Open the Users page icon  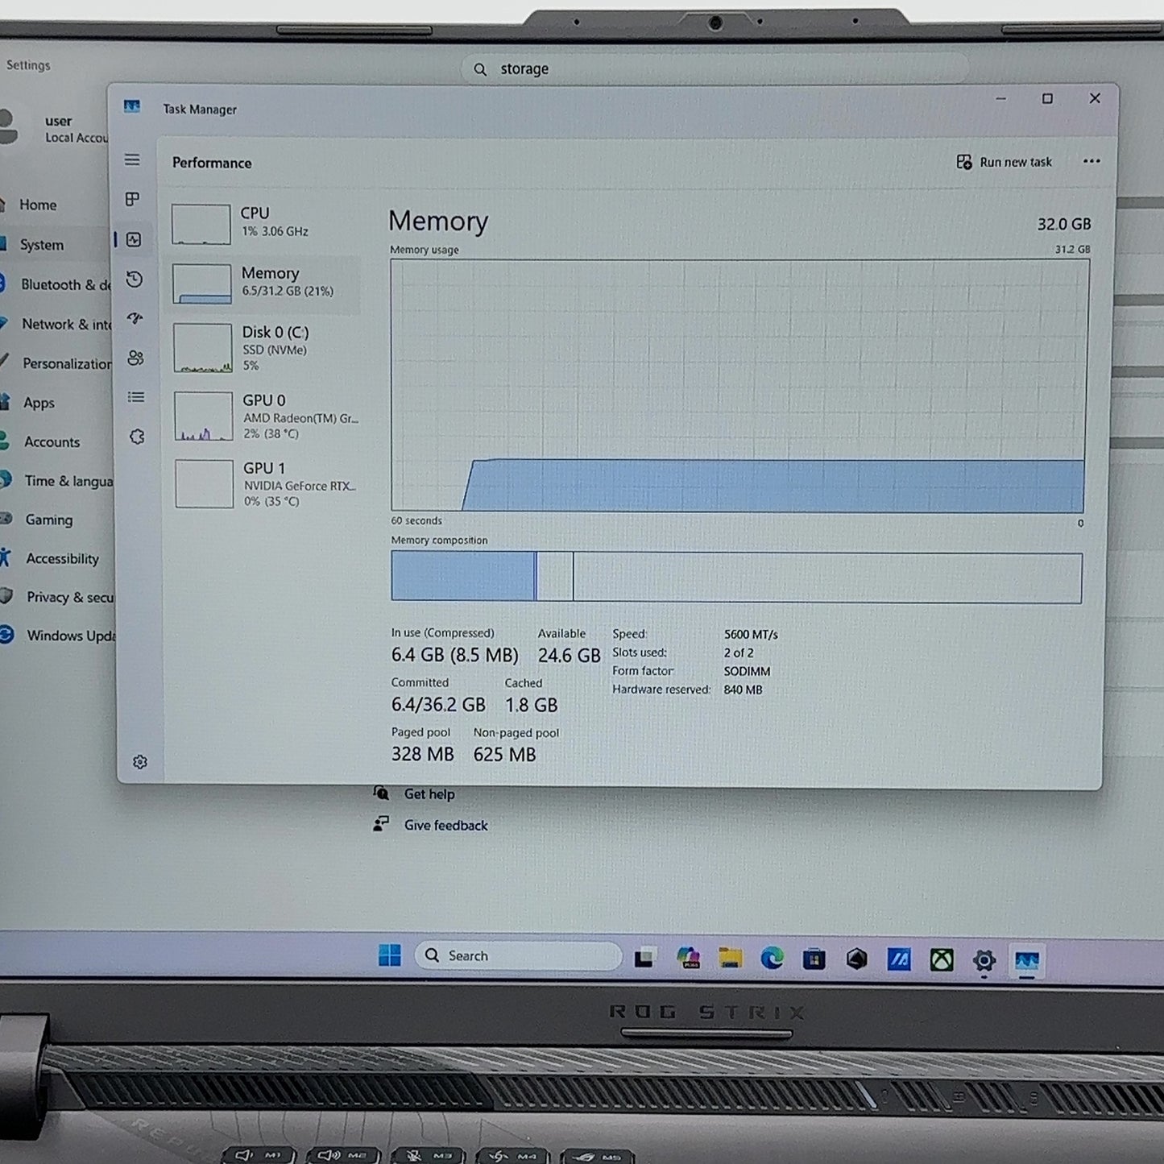coord(135,358)
